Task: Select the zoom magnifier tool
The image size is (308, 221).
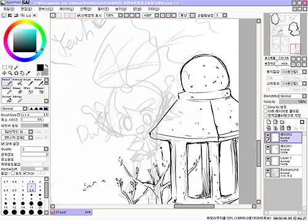Action: (10, 73)
